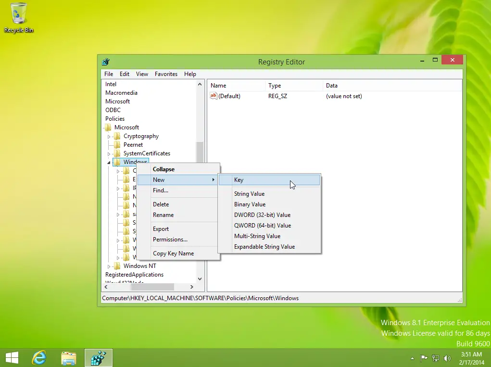
Task: Open the Favorites menu
Action: (166, 74)
